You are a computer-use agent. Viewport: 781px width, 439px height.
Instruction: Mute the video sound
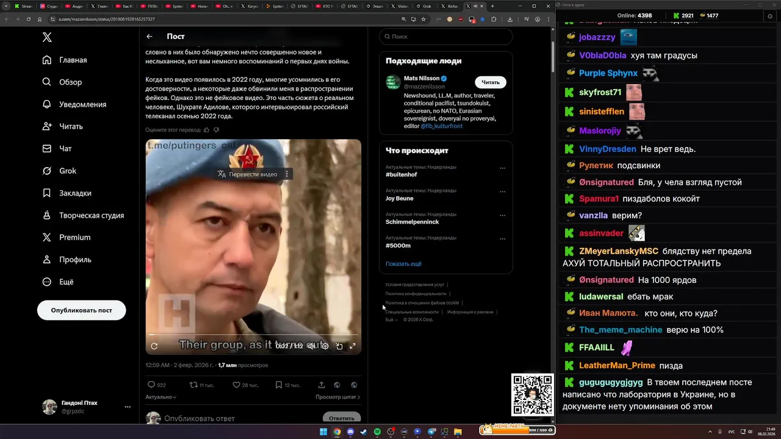click(311, 346)
